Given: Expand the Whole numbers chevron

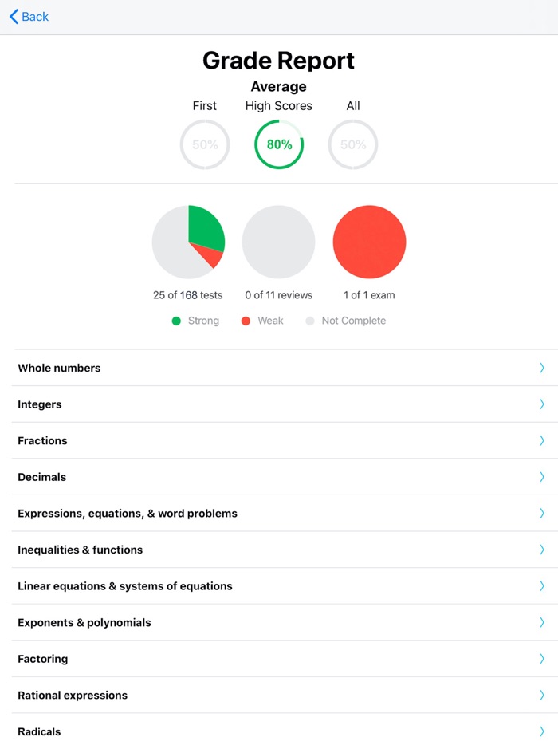Looking at the screenshot, I should (542, 368).
